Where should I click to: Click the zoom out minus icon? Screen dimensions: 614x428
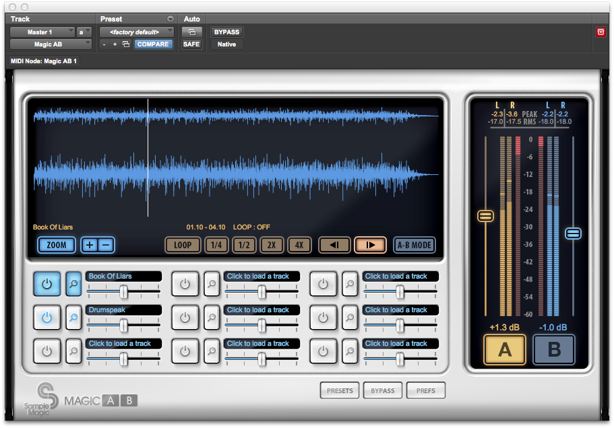coord(106,245)
